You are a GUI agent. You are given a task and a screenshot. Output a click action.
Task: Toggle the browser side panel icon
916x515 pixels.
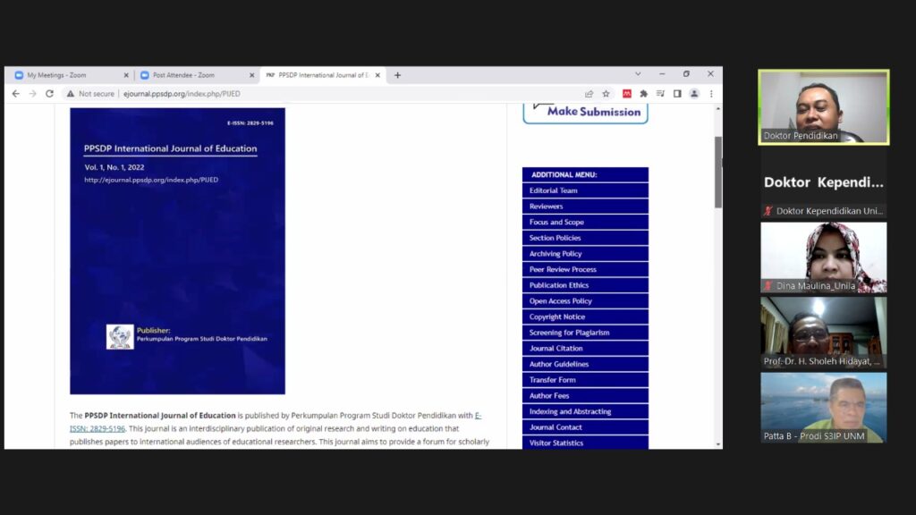(x=676, y=94)
